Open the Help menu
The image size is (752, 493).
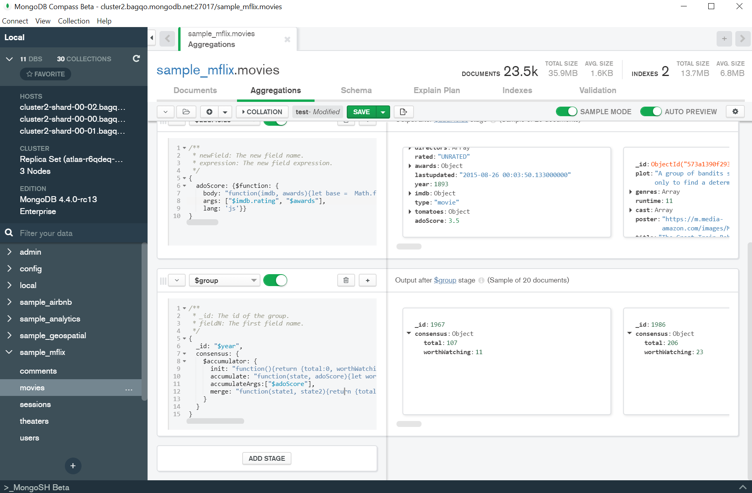104,21
